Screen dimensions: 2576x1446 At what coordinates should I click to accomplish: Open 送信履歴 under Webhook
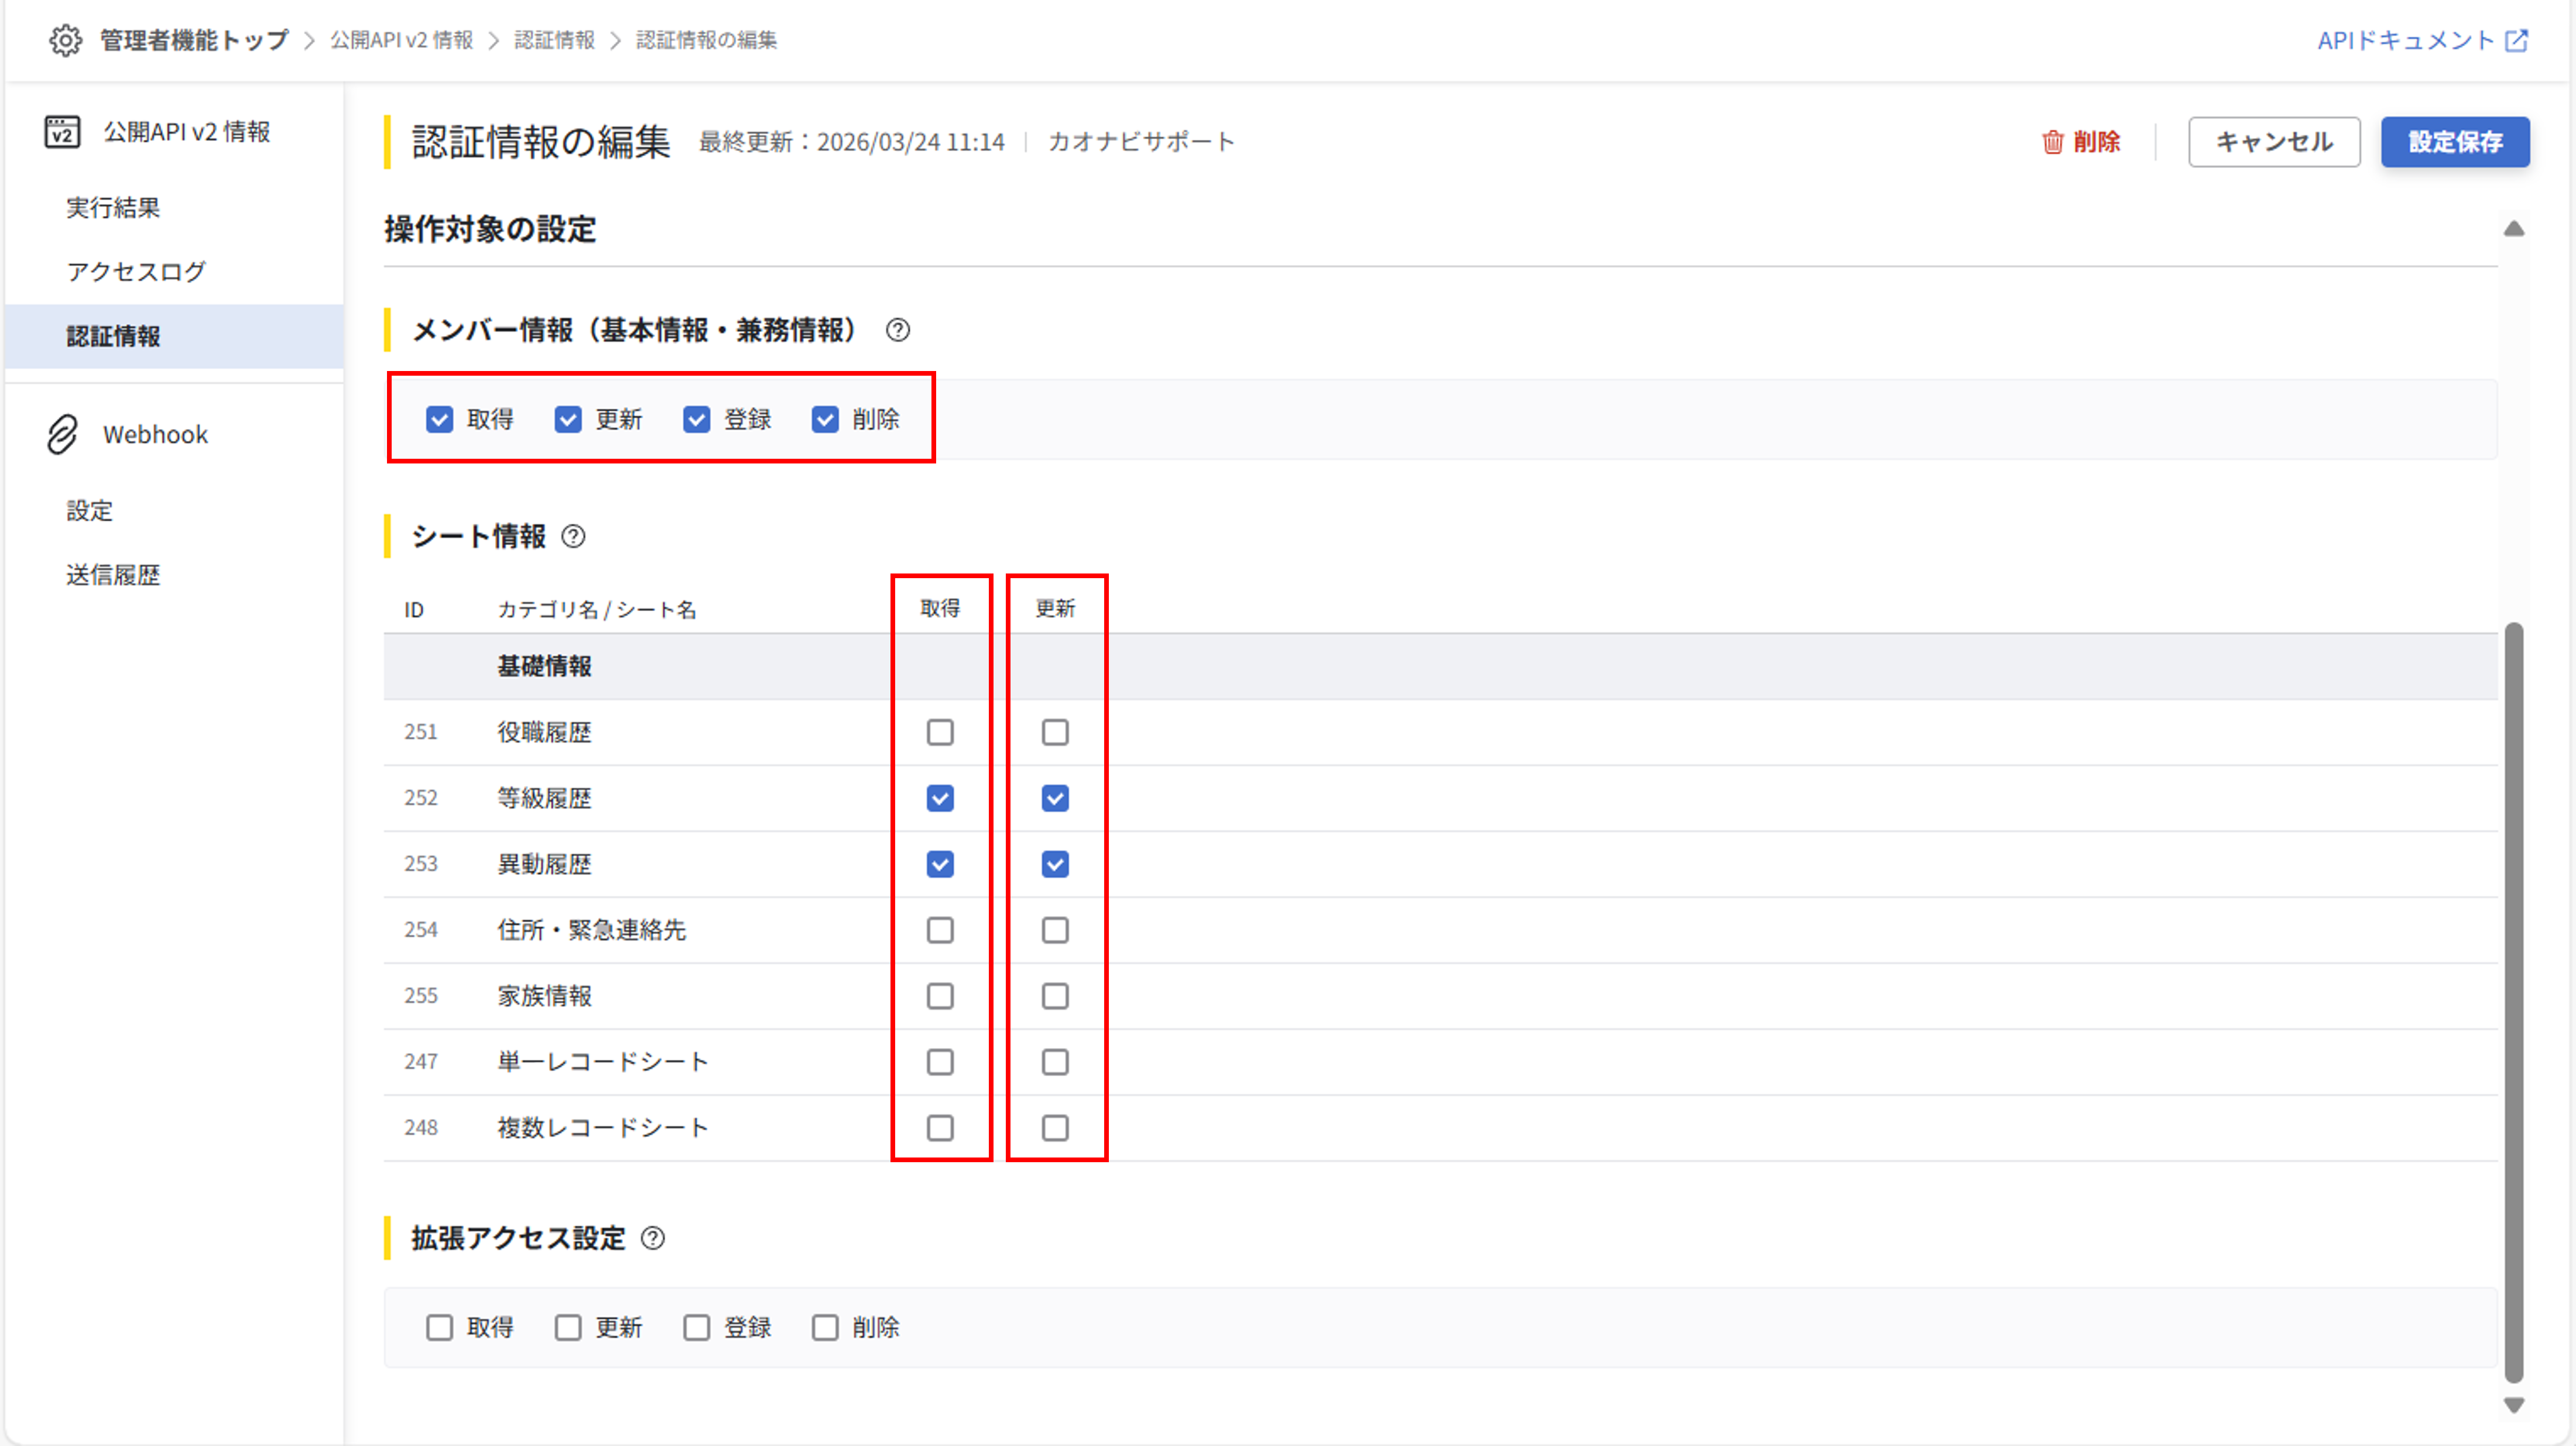pyautogui.click(x=113, y=576)
